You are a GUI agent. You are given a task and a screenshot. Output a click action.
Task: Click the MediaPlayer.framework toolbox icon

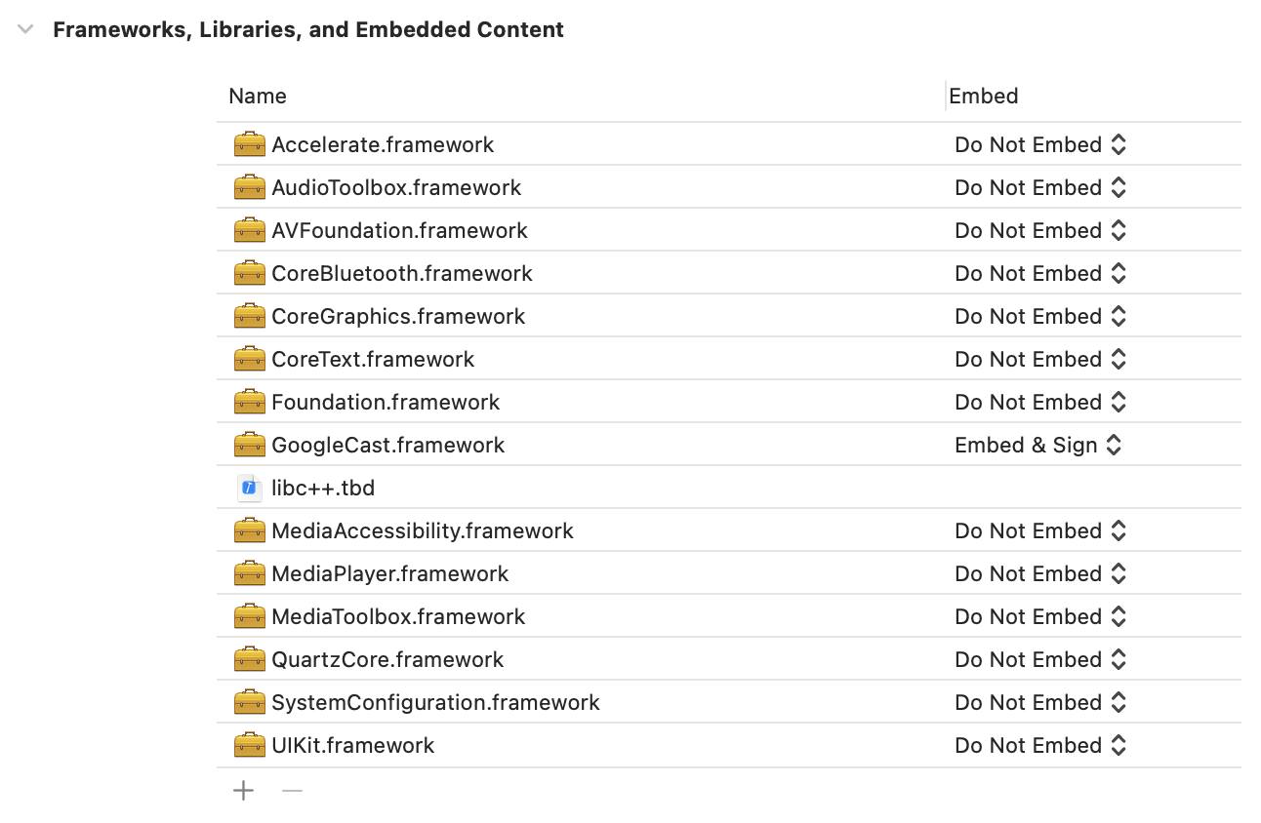(x=250, y=574)
